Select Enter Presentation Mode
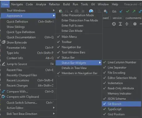The height and width of the screenshot is (118, 142). click(x=79, y=15)
